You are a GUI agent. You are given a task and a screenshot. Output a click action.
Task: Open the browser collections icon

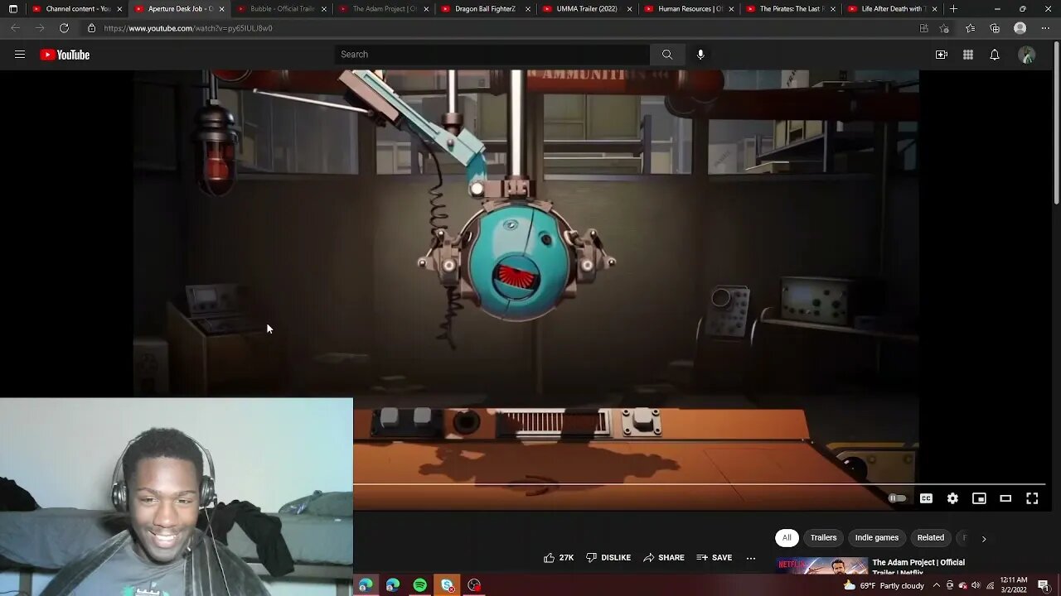coord(995,28)
